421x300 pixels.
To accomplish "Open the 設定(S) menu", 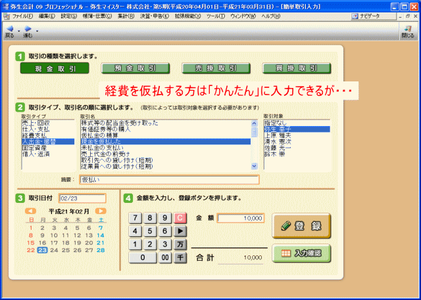I will 68,16.
